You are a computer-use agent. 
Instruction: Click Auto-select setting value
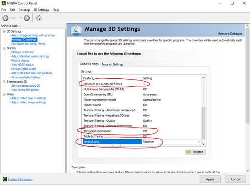coord(150,95)
